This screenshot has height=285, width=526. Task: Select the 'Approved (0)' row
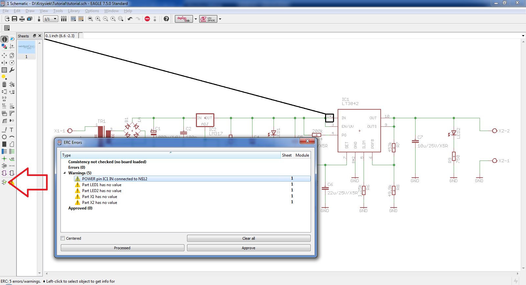click(80, 208)
